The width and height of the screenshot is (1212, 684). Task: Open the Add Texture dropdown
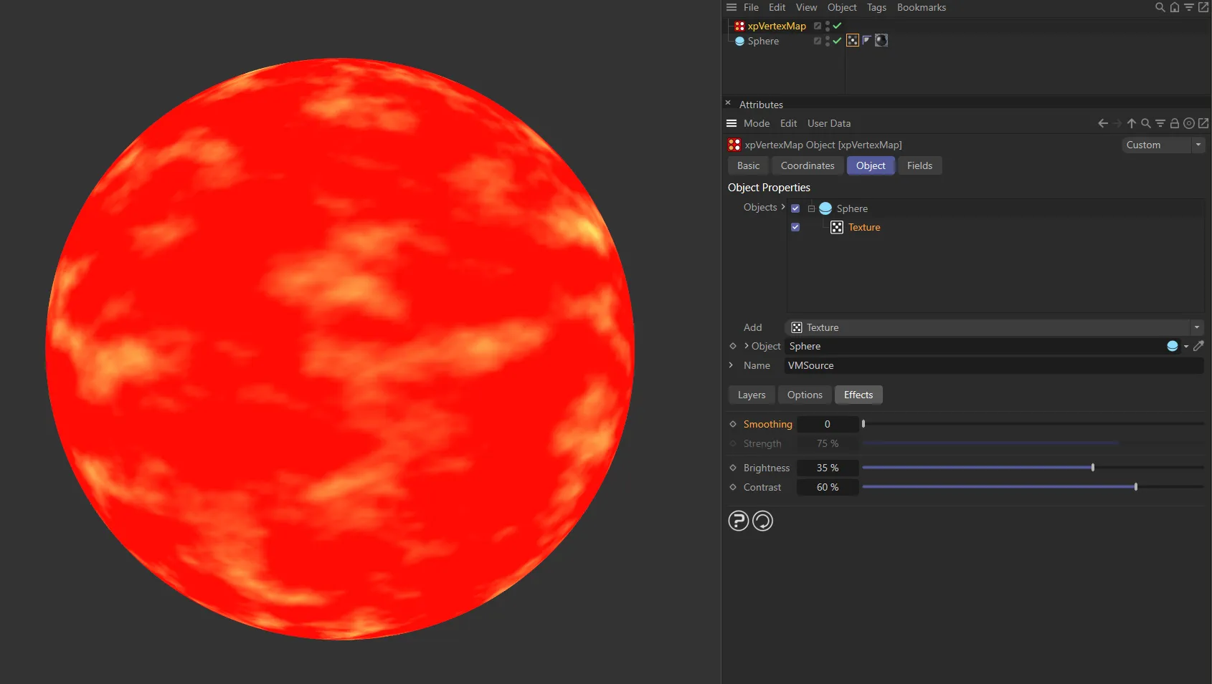point(1196,327)
